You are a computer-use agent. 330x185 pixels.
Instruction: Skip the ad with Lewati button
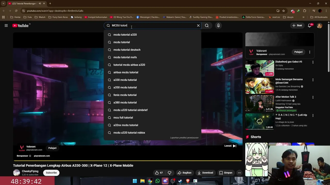[230, 146]
